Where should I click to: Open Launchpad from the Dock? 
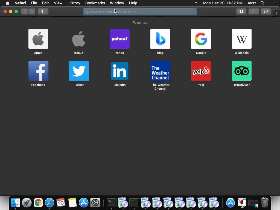coord(27,203)
